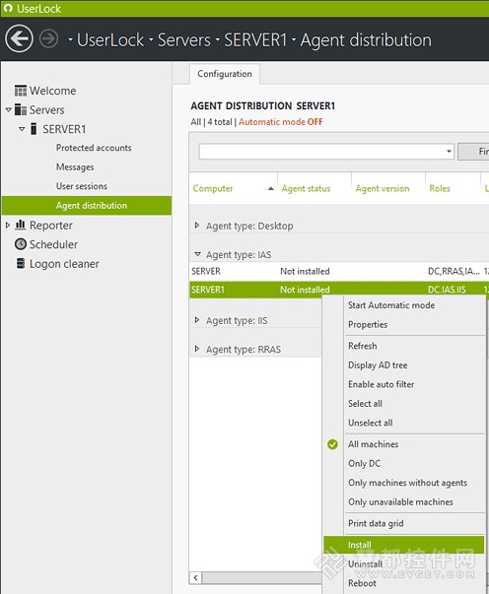Sort by Roles column header

[x=440, y=189]
